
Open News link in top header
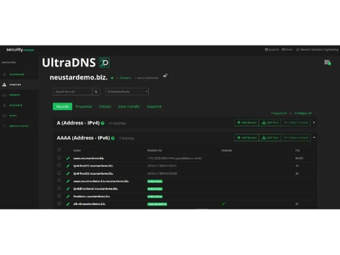point(287,50)
